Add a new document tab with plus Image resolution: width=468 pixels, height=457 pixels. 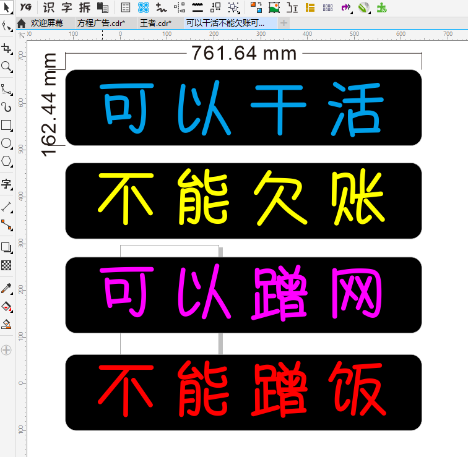[x=284, y=23]
